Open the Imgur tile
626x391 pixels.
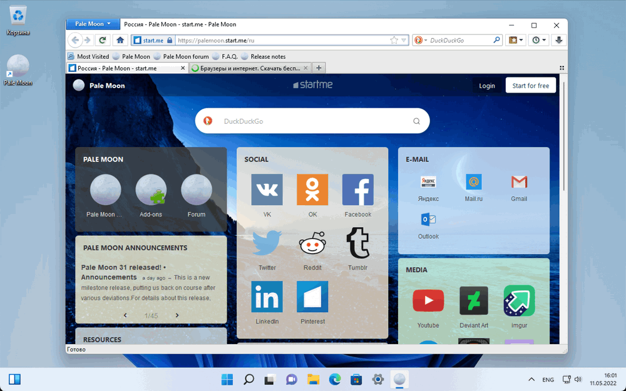click(x=519, y=301)
